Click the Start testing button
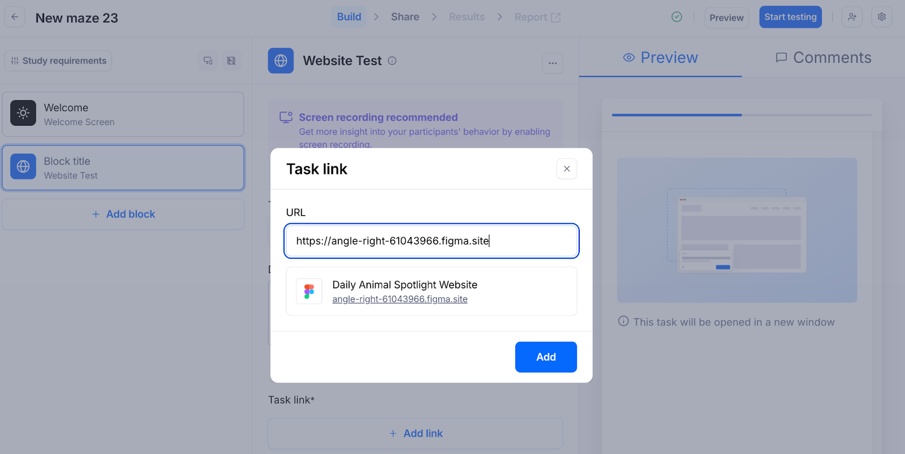 (x=790, y=17)
